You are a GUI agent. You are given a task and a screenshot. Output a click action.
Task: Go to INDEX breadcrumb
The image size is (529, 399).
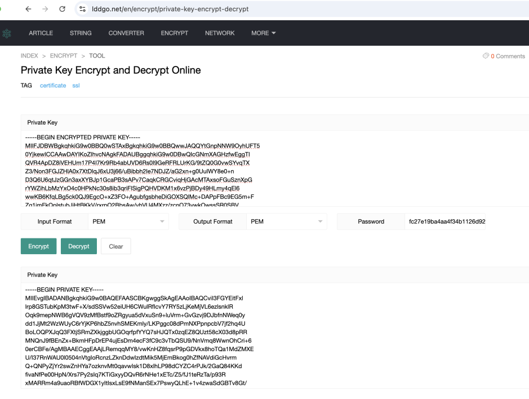point(29,56)
